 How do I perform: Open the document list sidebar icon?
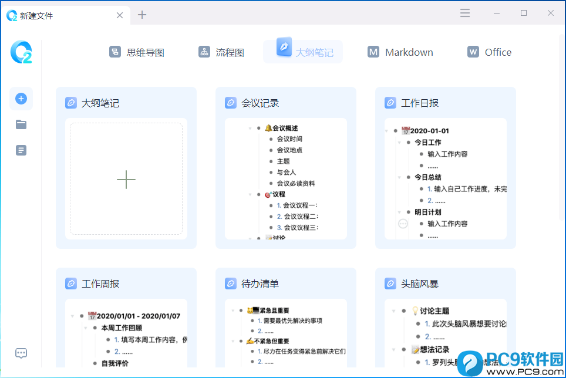21,150
